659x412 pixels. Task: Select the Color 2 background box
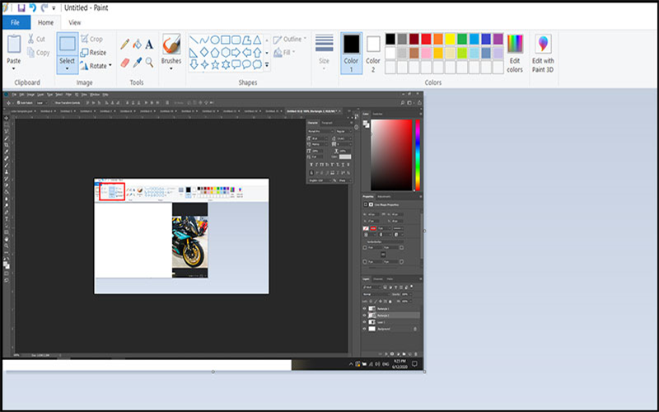[x=373, y=54]
